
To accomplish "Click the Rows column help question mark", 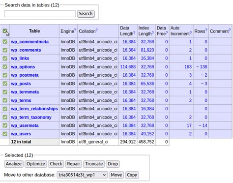I will click(206, 30).
